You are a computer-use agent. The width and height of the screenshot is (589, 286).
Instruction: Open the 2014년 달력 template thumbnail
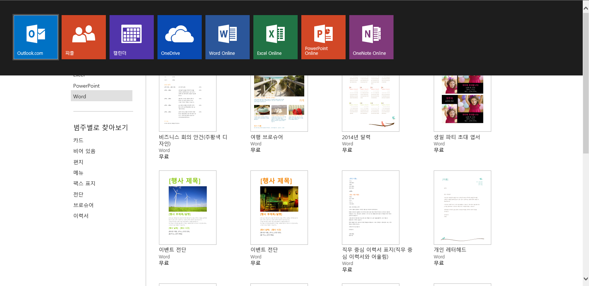(371, 103)
